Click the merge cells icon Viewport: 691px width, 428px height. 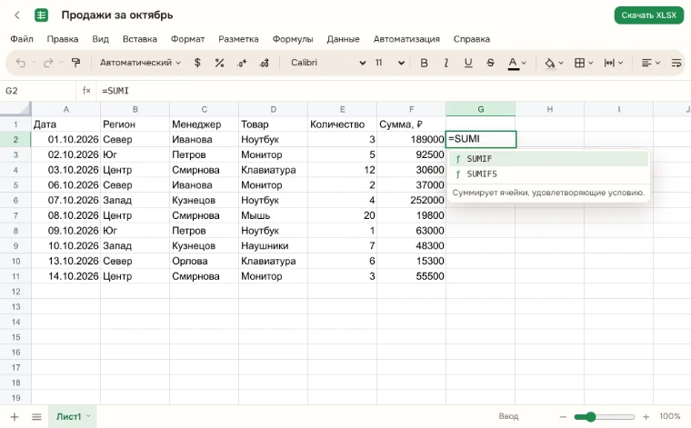pos(609,63)
